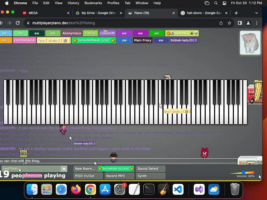This screenshot has width=267, height=200.
Task: Open the Weather app in Dock
Action: (x=214, y=189)
